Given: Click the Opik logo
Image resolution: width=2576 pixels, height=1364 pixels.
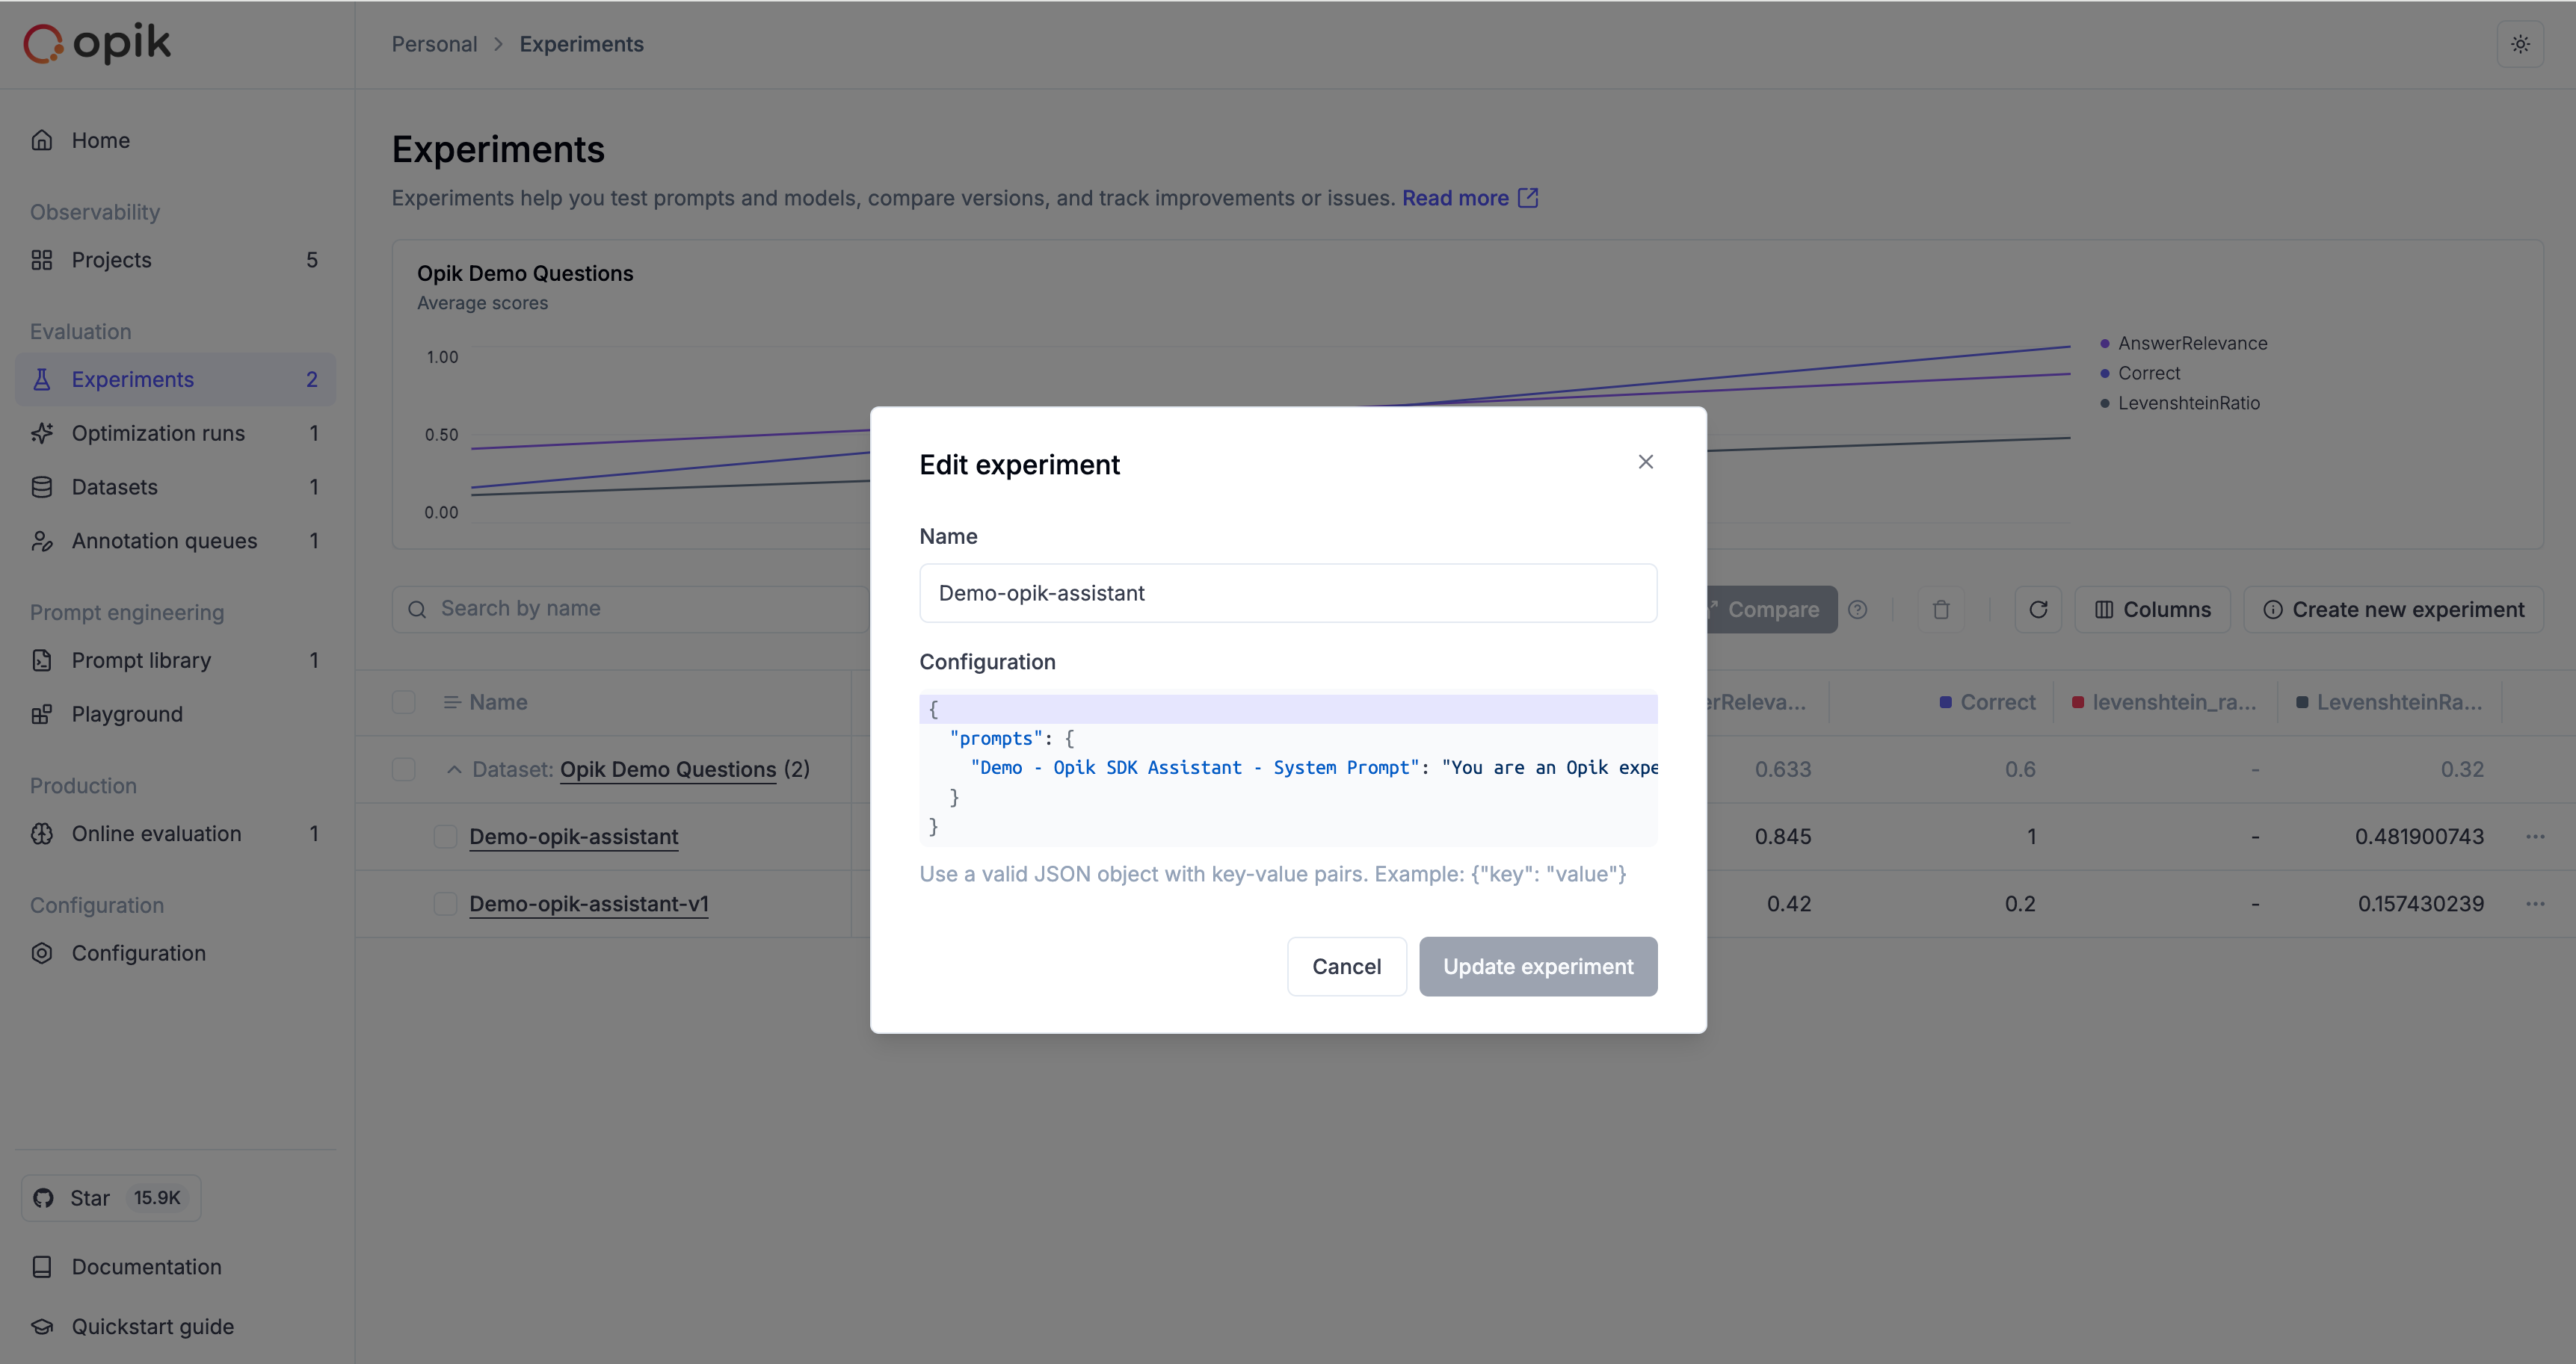Looking at the screenshot, I should click(x=97, y=43).
